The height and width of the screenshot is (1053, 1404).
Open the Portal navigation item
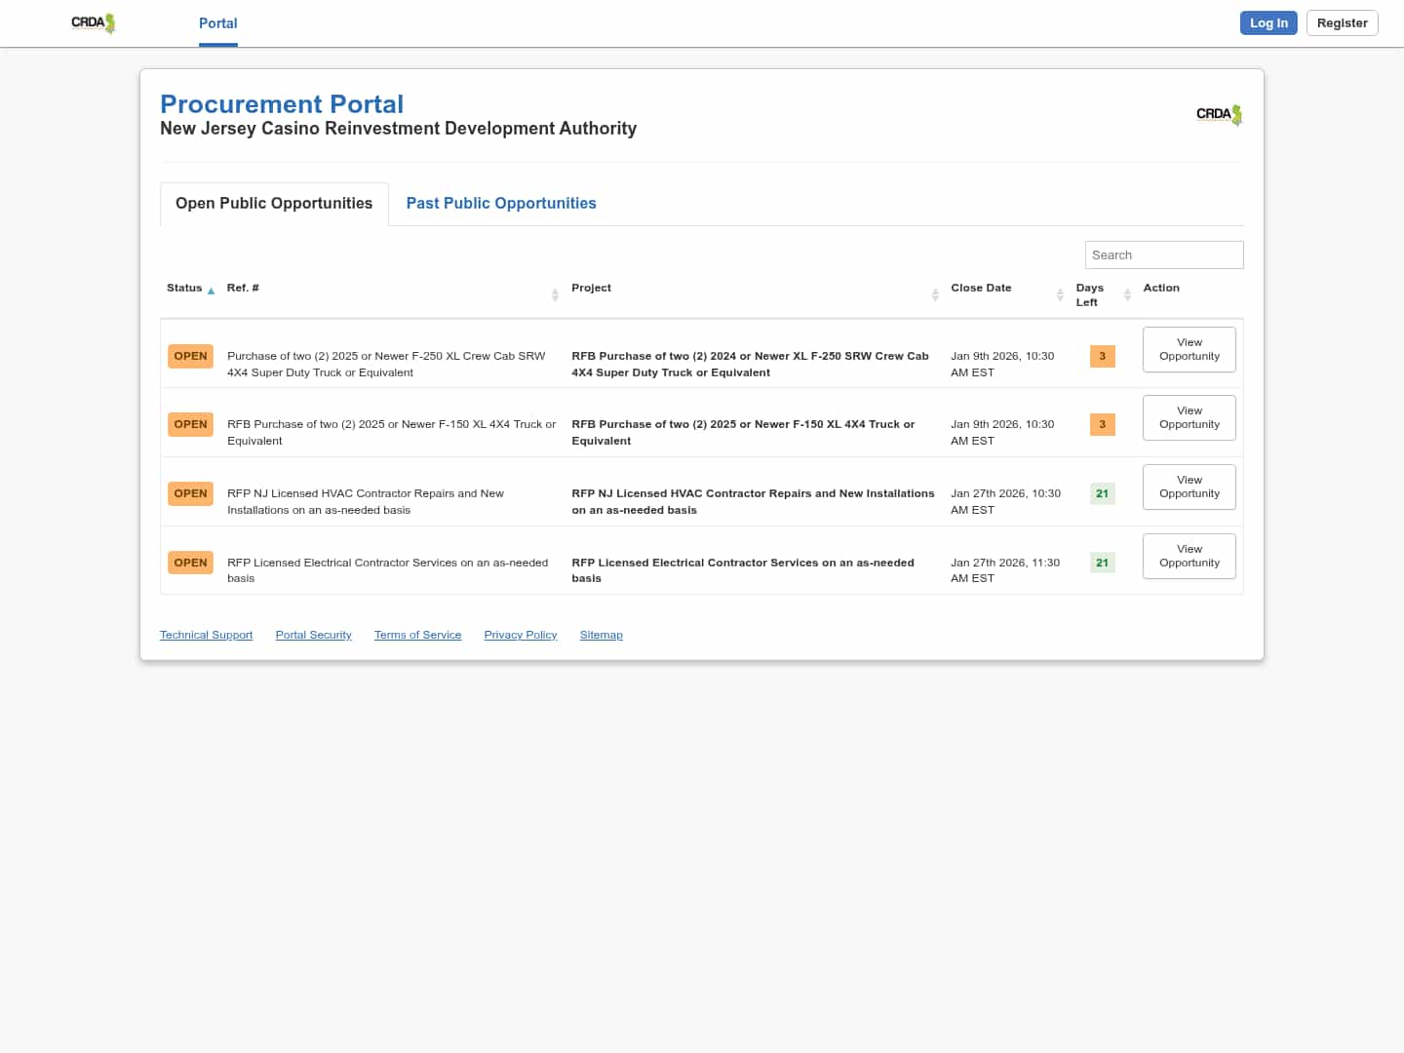(217, 23)
